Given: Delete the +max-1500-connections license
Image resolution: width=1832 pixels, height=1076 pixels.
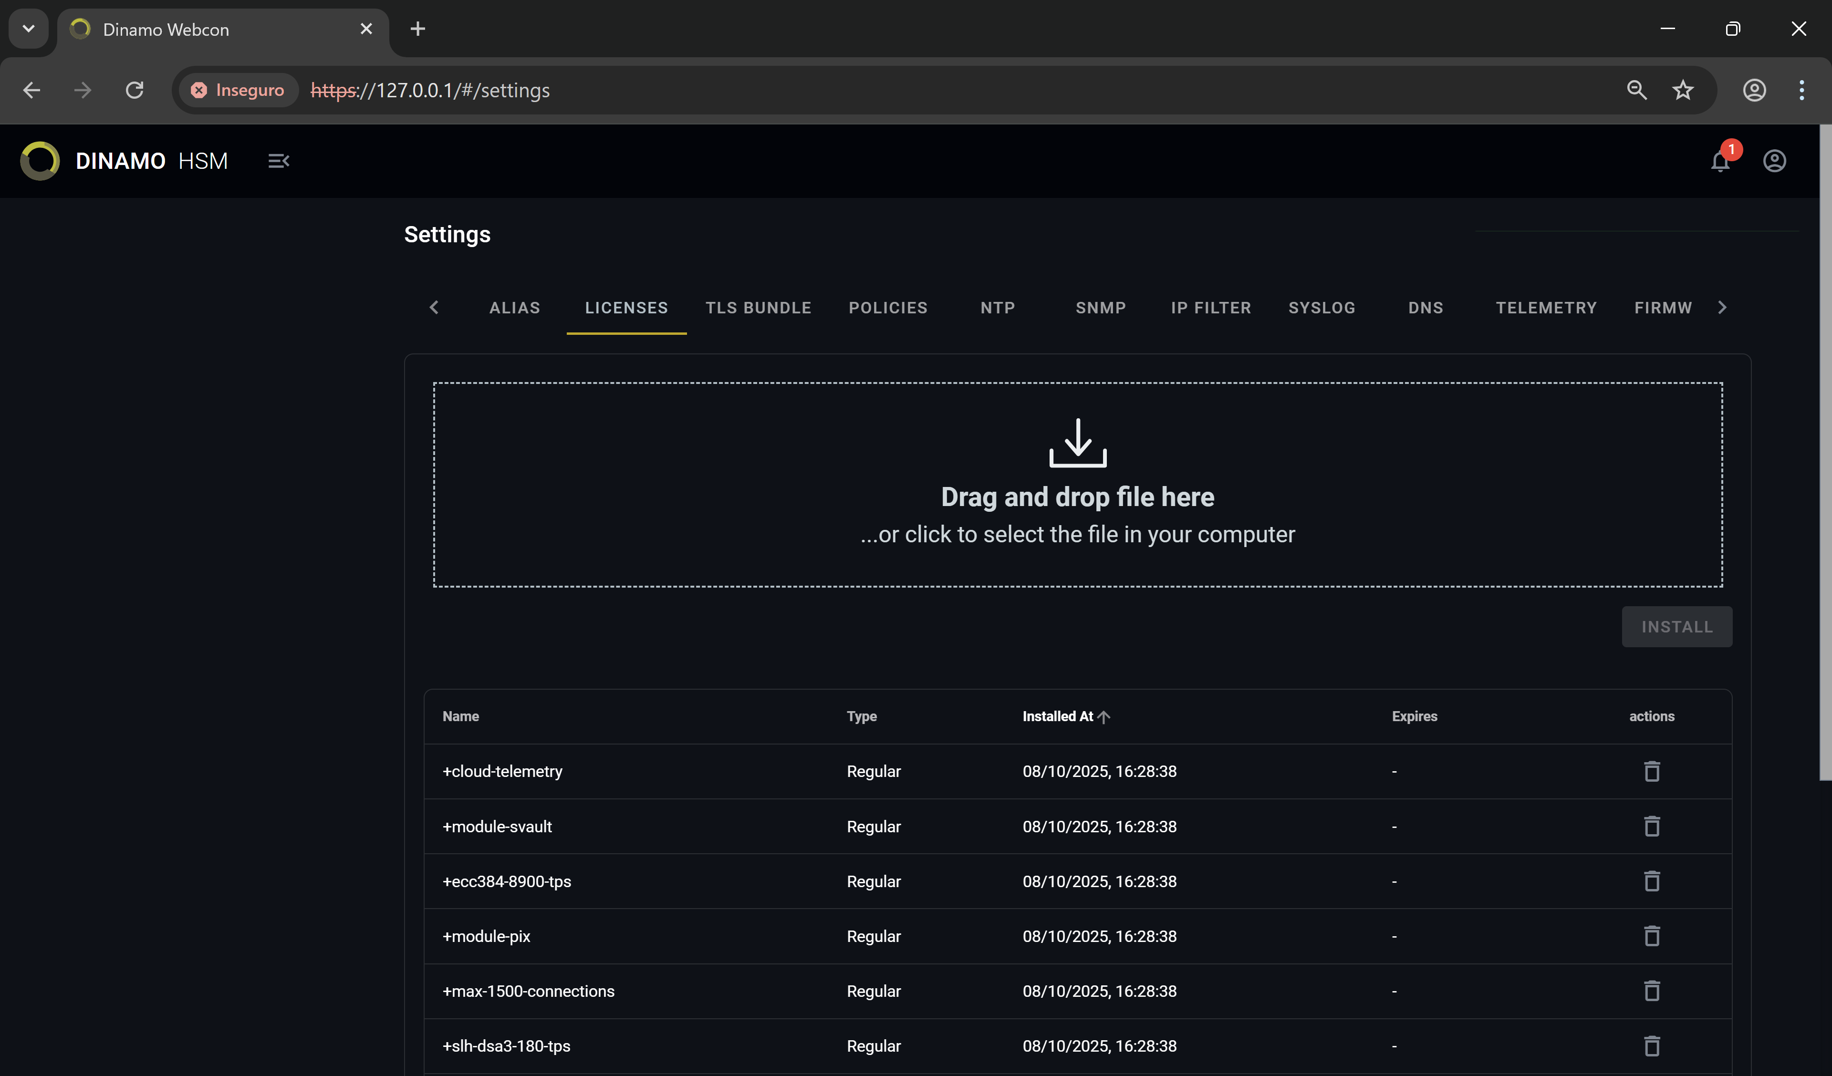Looking at the screenshot, I should (x=1652, y=991).
